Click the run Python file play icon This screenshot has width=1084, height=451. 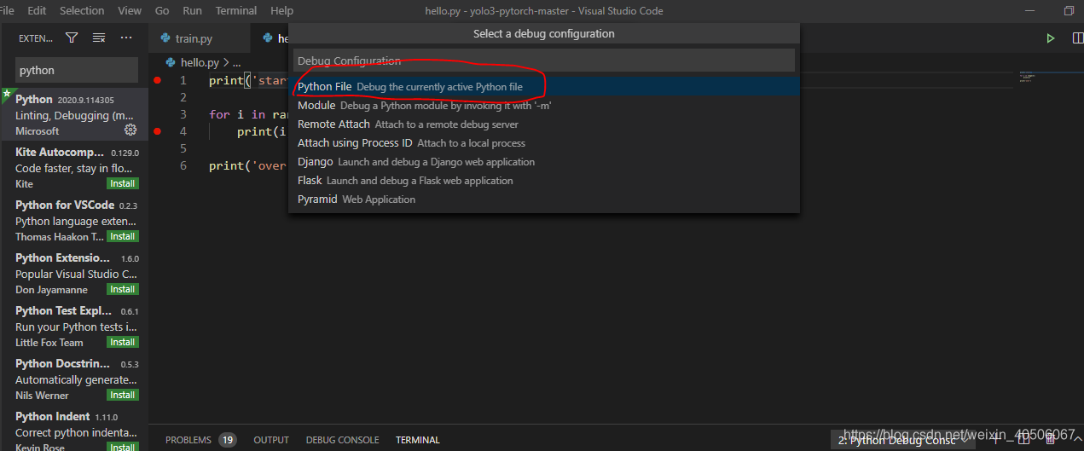[1051, 38]
